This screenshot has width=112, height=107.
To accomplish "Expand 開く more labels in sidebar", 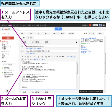I will point(4,58).
